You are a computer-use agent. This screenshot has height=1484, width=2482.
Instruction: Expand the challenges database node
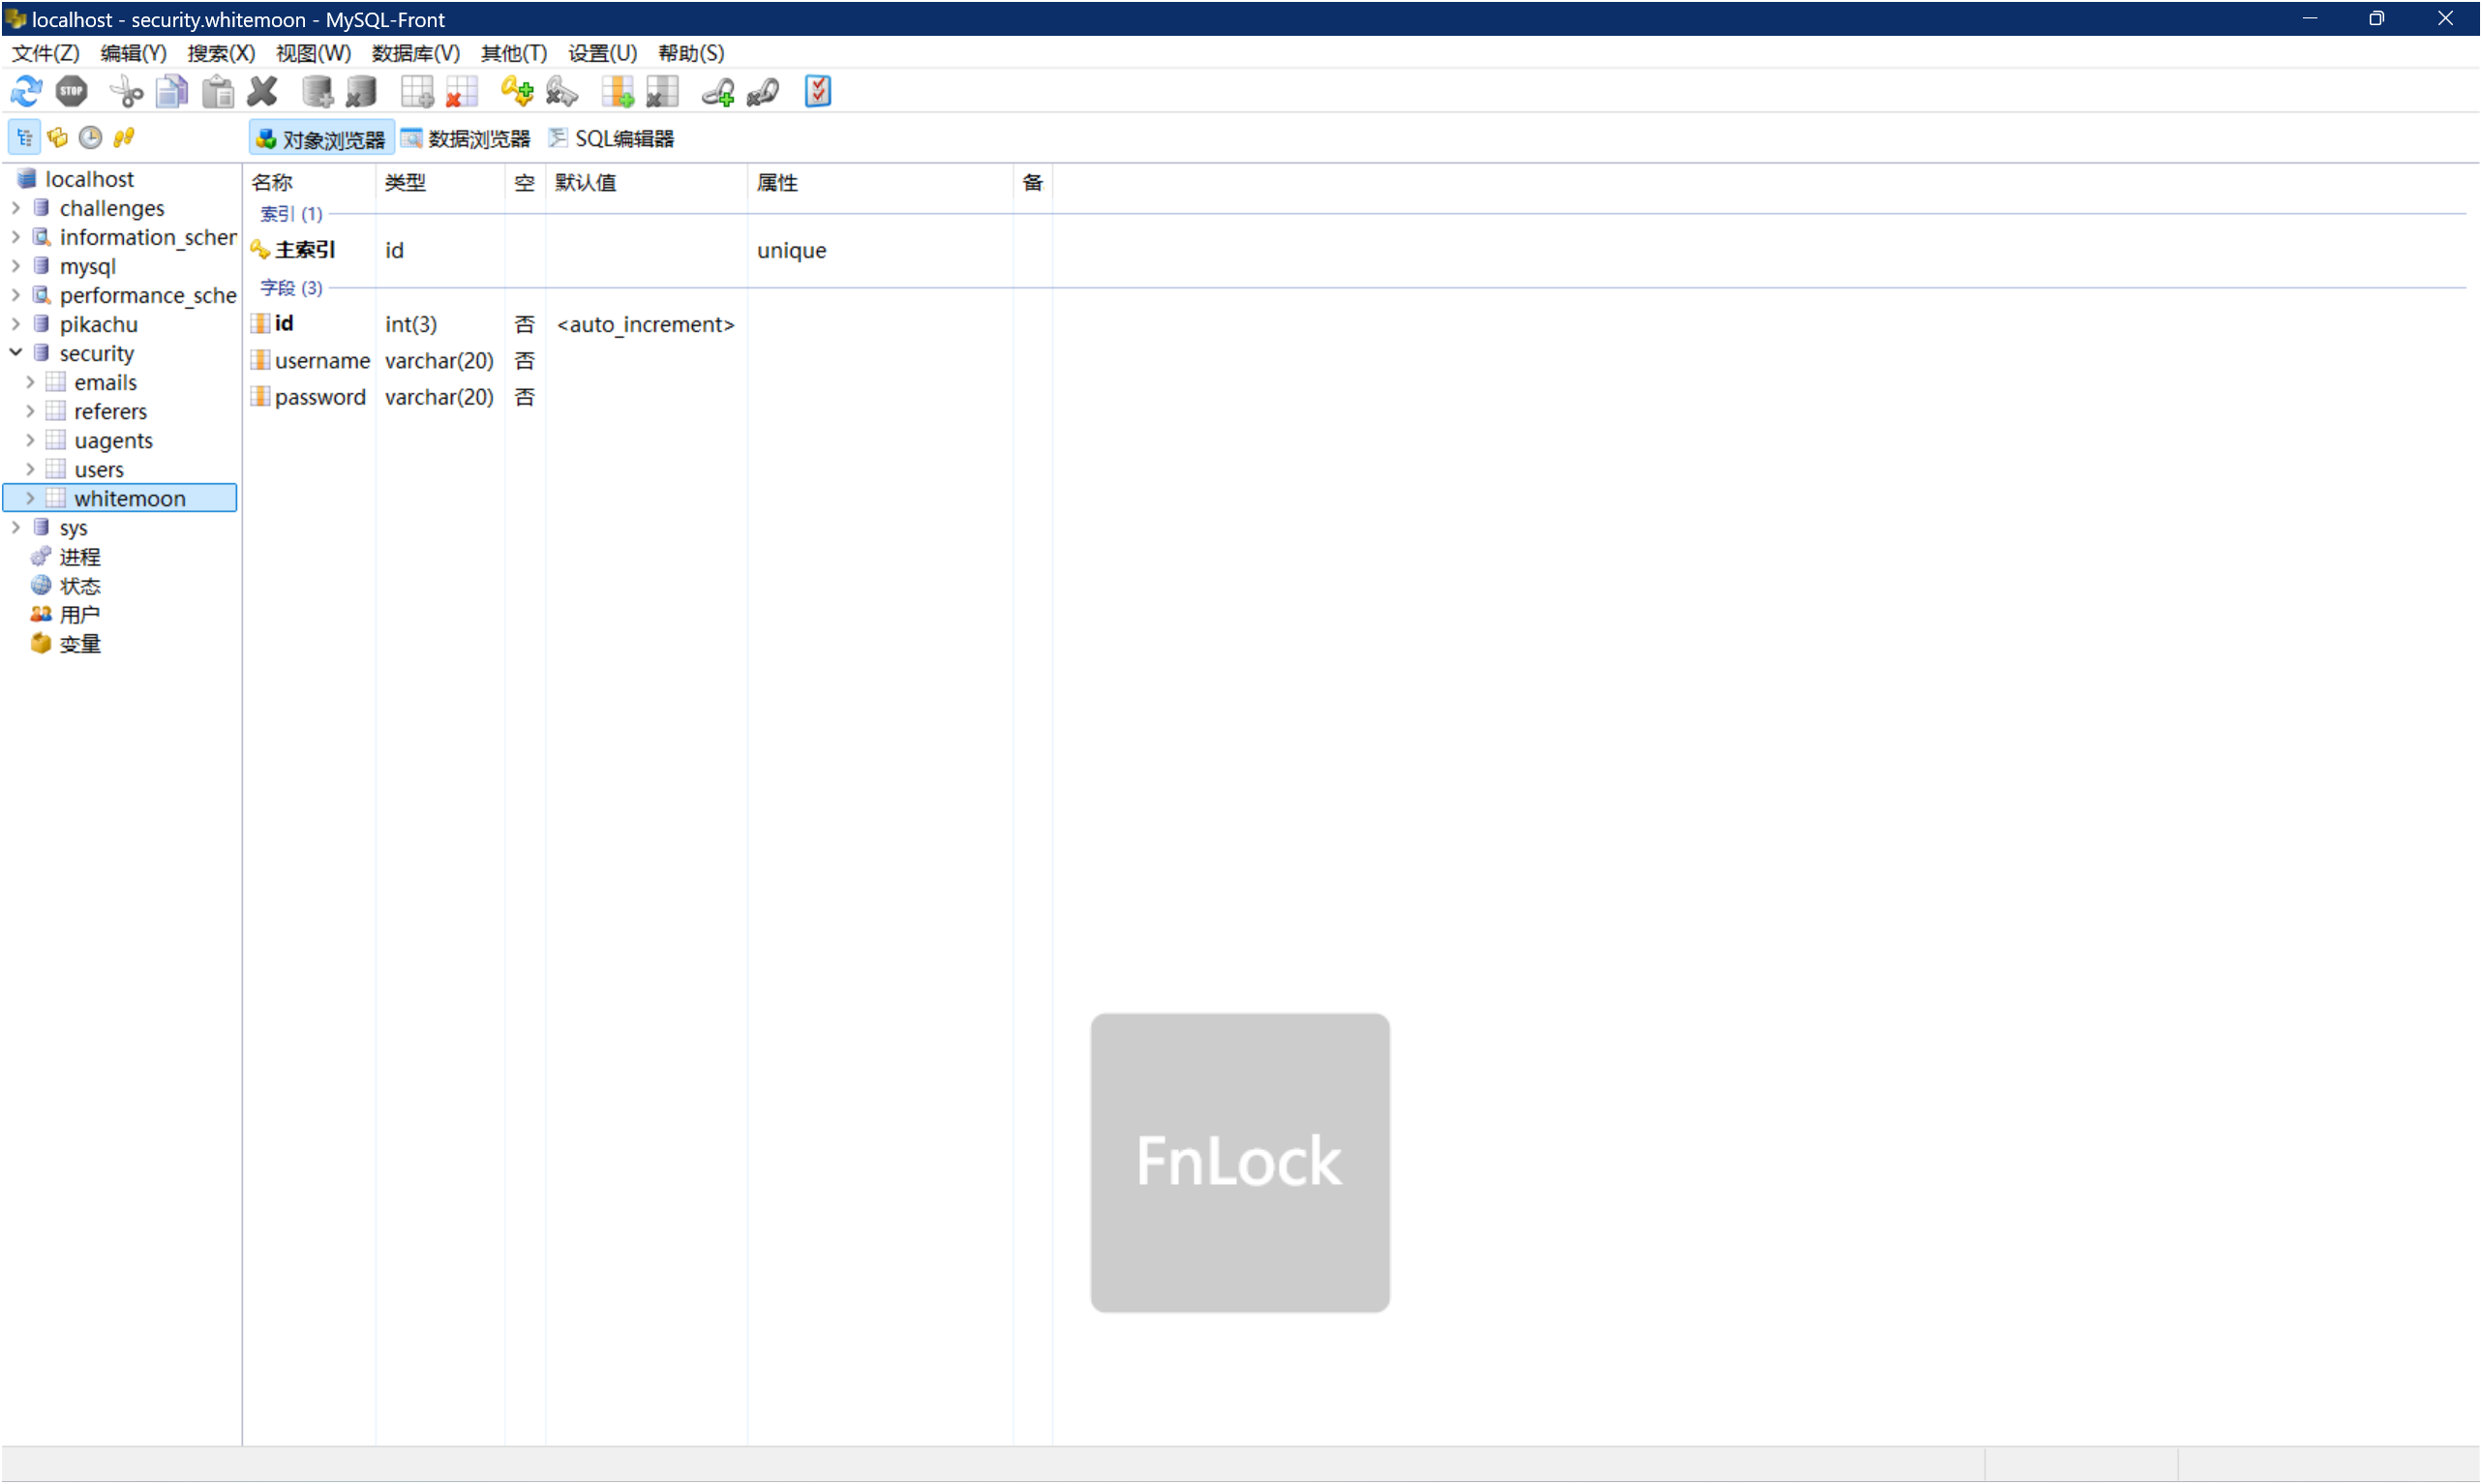pos(16,208)
